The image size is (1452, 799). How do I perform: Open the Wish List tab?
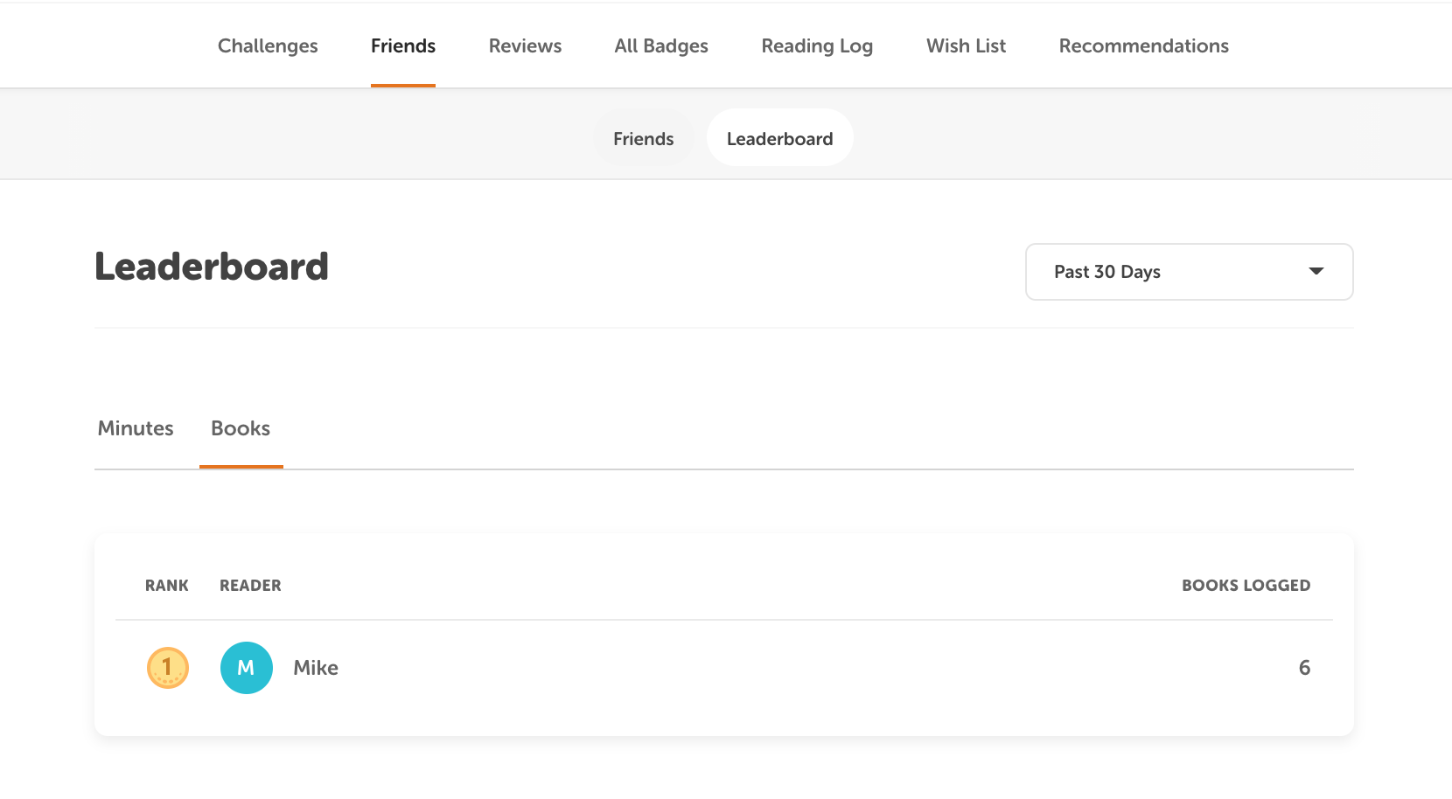[x=966, y=45]
